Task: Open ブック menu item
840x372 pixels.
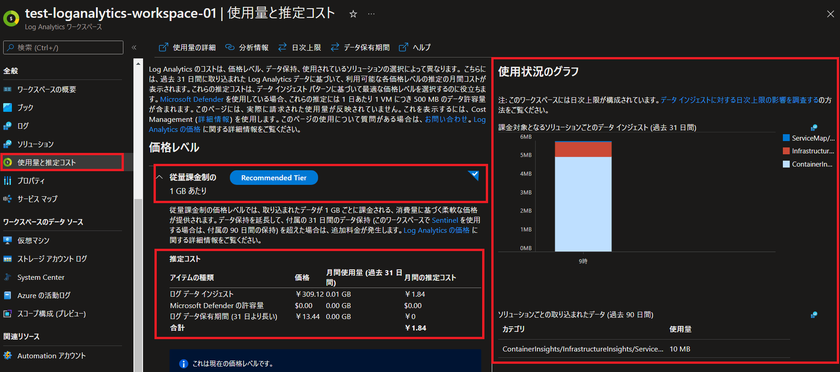Action: click(x=25, y=108)
